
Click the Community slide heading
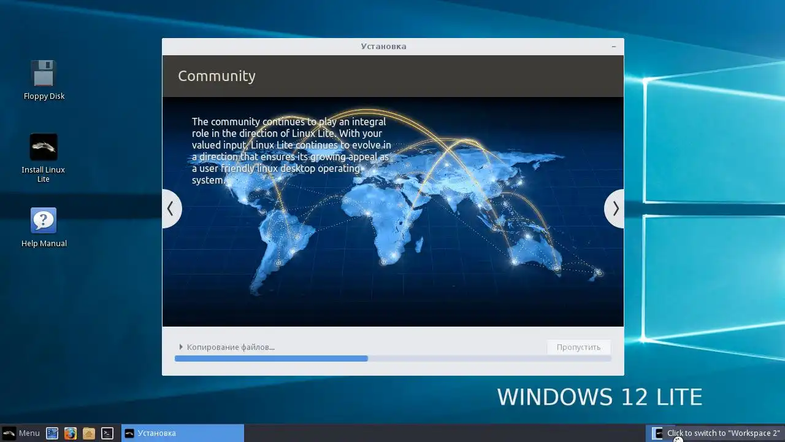216,76
